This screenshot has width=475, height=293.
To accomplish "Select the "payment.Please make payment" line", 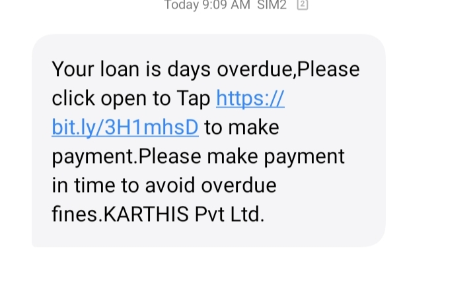I will click(x=198, y=156).
